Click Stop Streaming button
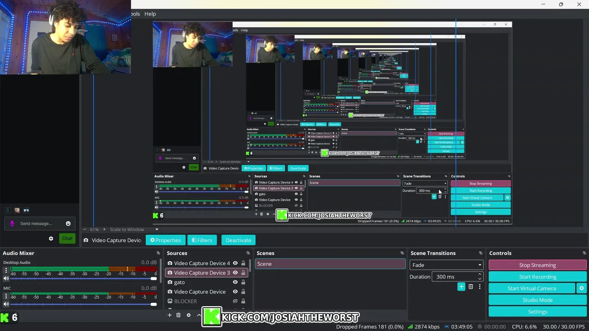 tap(537, 265)
